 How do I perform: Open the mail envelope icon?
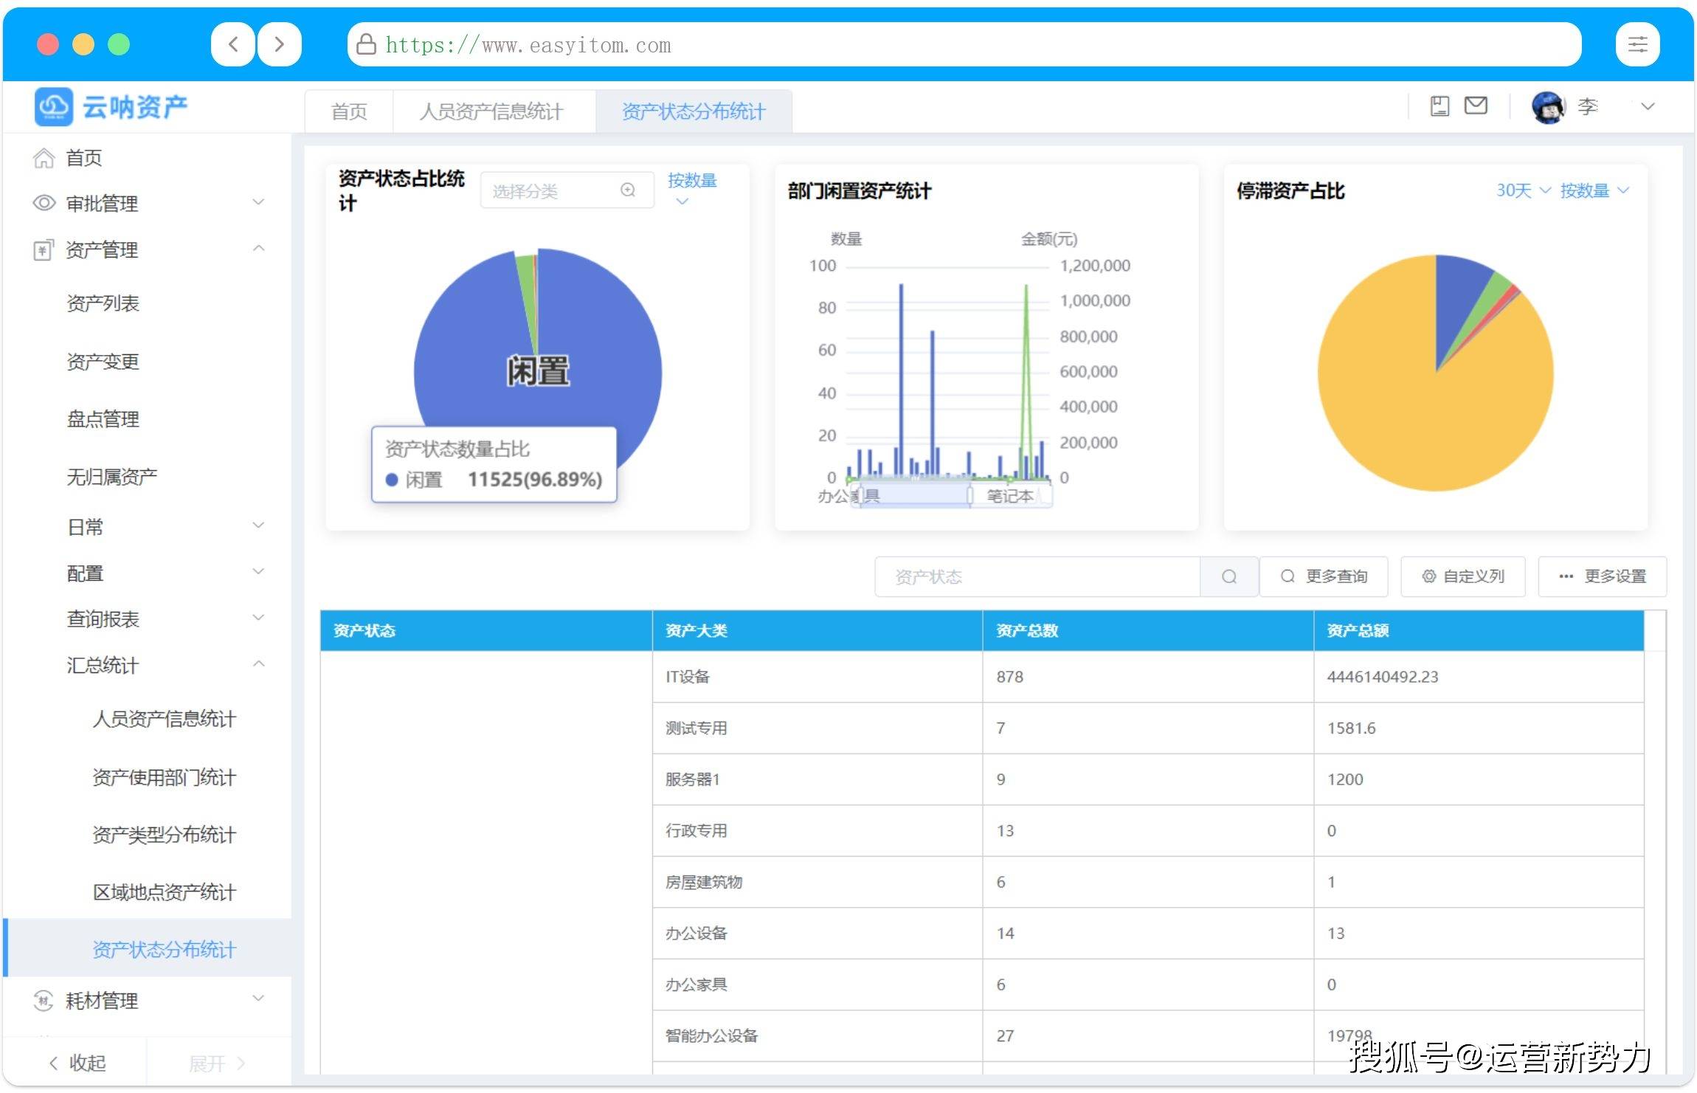pyautogui.click(x=1475, y=106)
